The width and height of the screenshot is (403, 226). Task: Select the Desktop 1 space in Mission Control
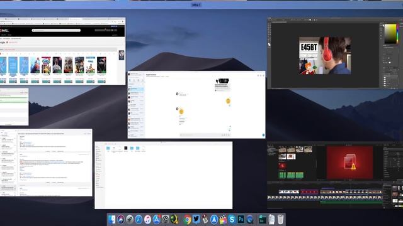196,4
